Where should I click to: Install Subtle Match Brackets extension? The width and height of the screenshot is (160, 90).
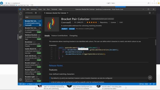(39, 53)
